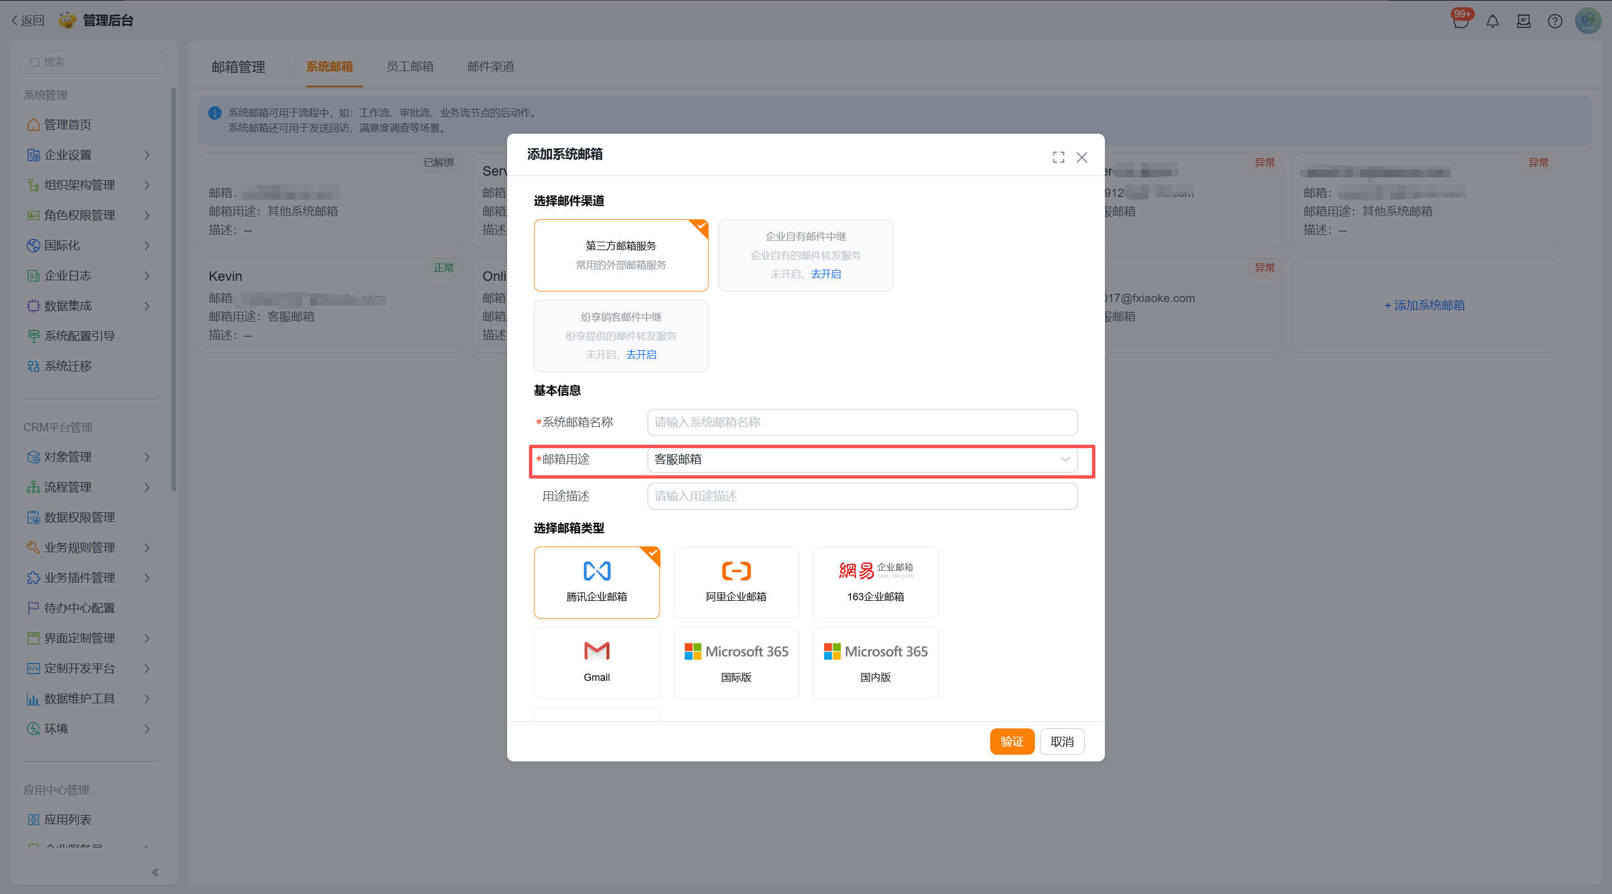The height and width of the screenshot is (894, 1612).
Task: Switch to 员工邮箱 tab
Action: point(410,67)
